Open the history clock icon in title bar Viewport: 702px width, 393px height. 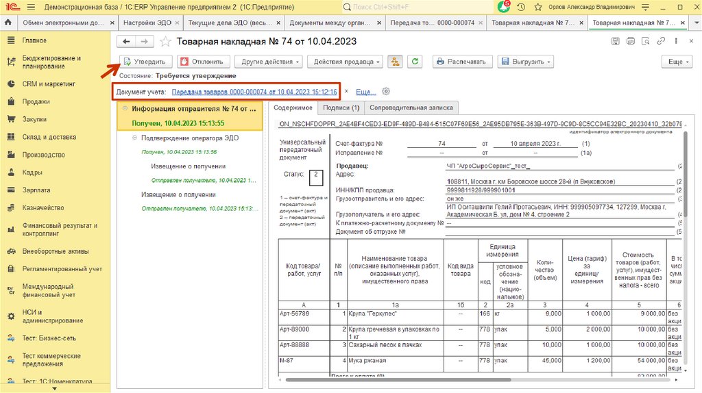tap(521, 7)
